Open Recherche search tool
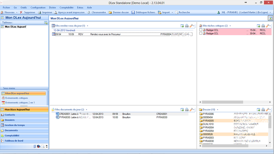 click(x=177, y=12)
